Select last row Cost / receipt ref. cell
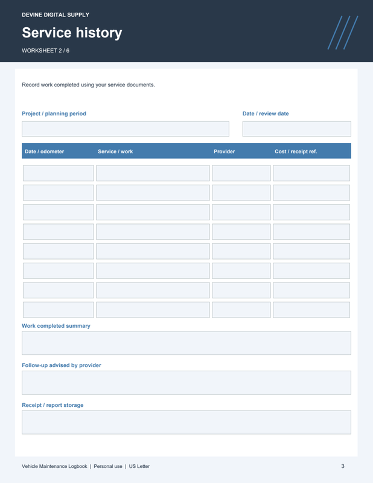The image size is (373, 483). [311, 310]
